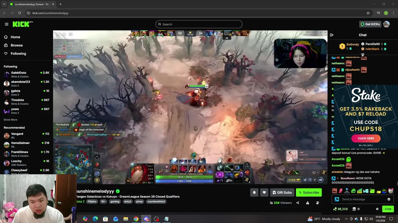View top gifter Ss4nndy

349,46
